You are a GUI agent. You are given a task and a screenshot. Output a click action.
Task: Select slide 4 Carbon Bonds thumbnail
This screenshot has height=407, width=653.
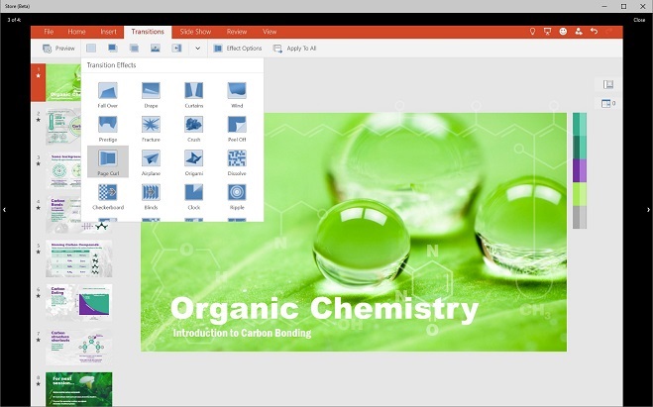click(63, 214)
